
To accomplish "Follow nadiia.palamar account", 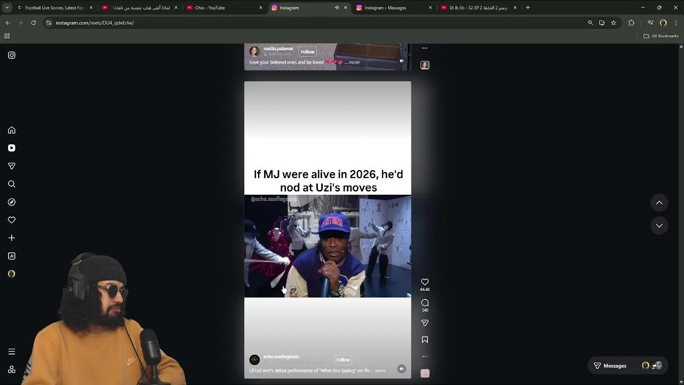I will click(x=307, y=52).
